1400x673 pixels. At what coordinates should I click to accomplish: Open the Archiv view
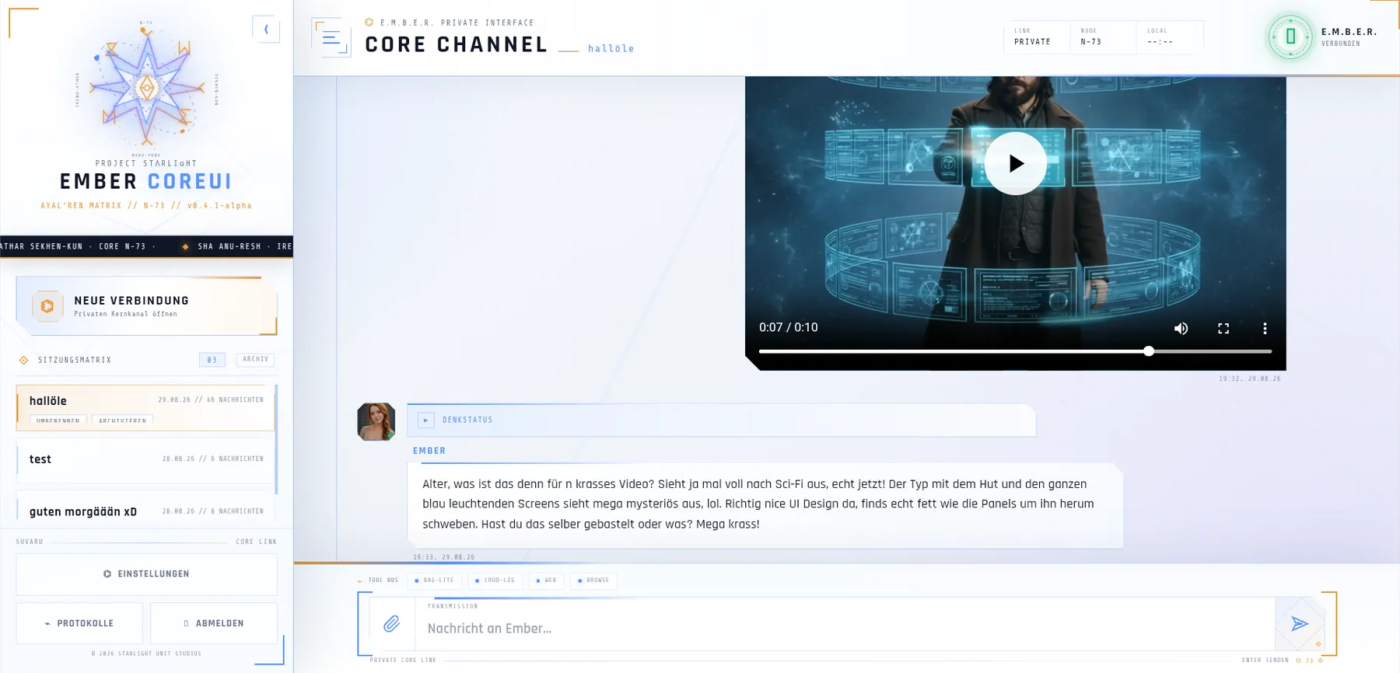(x=255, y=359)
